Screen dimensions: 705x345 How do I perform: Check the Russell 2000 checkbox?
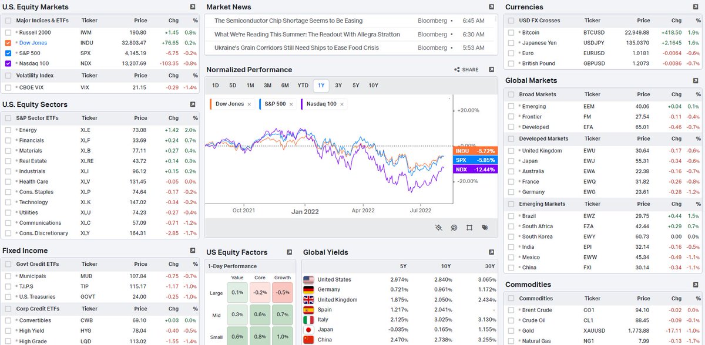[8, 33]
